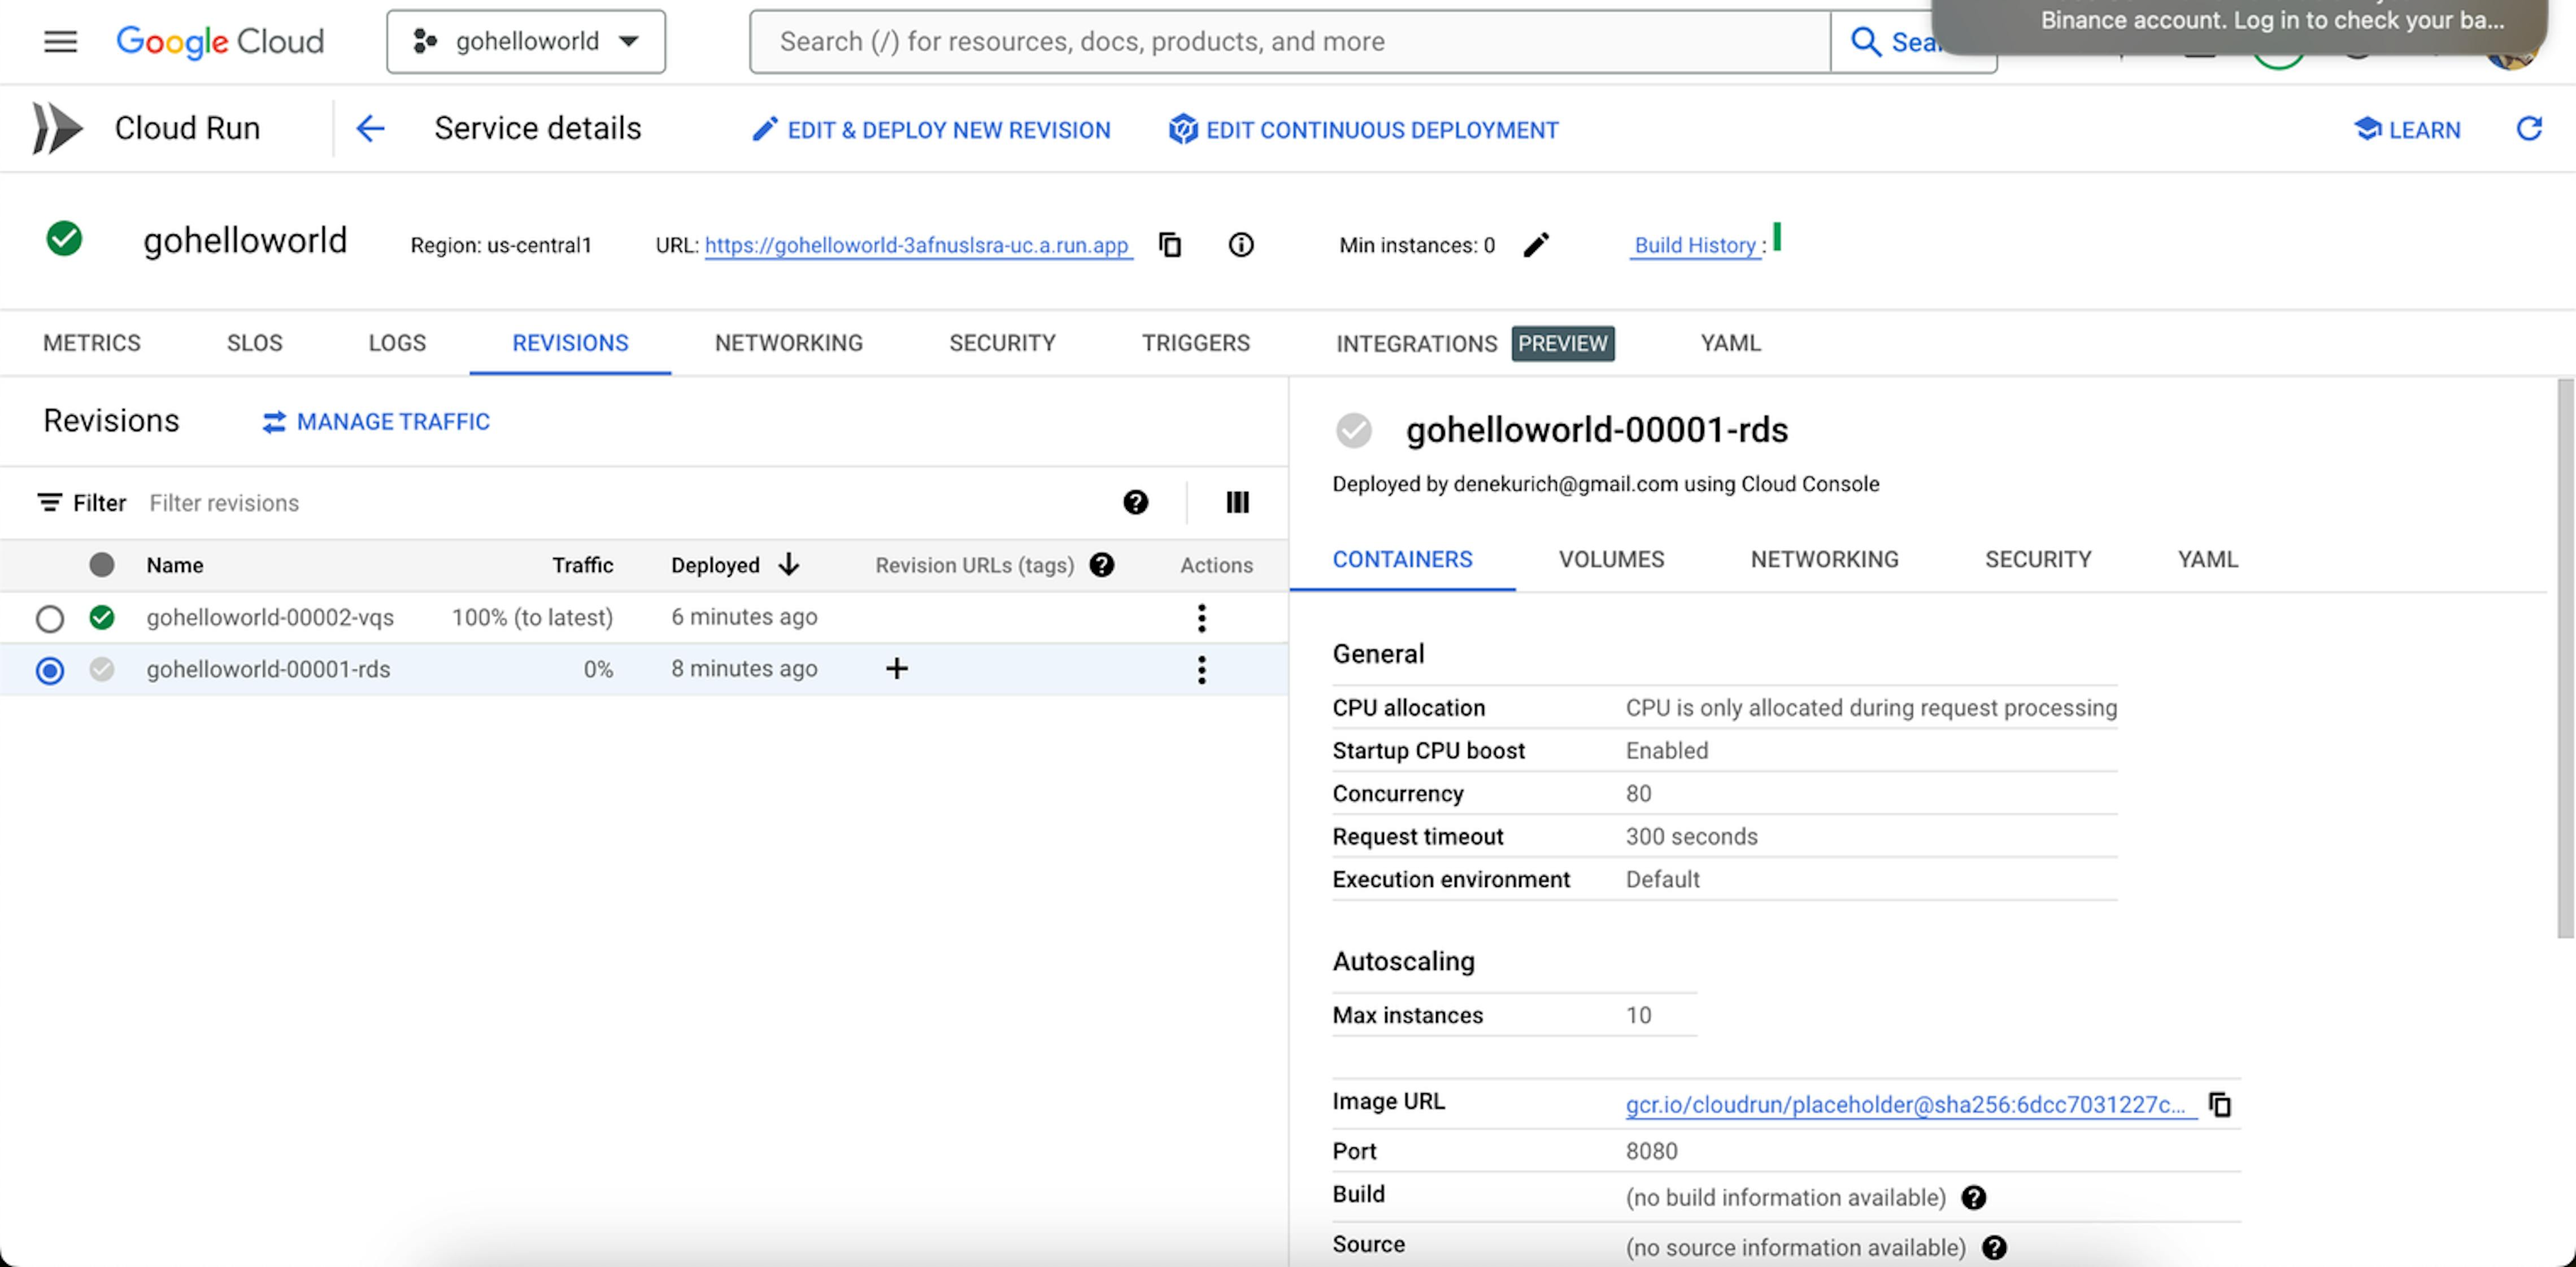Open the hamburger navigation menu
The image size is (2576, 1267).
click(x=61, y=41)
